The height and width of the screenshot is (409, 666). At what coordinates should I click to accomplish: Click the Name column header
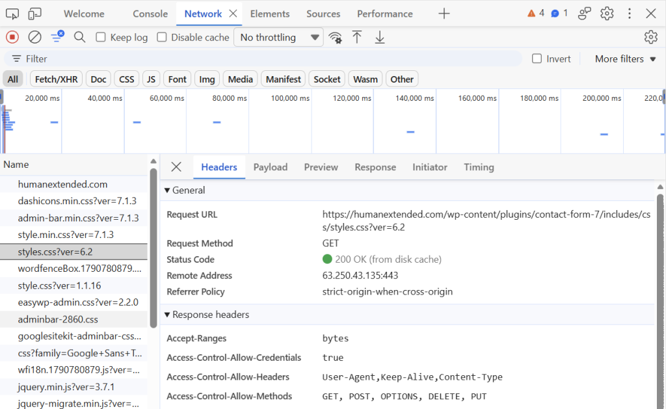[74, 165]
